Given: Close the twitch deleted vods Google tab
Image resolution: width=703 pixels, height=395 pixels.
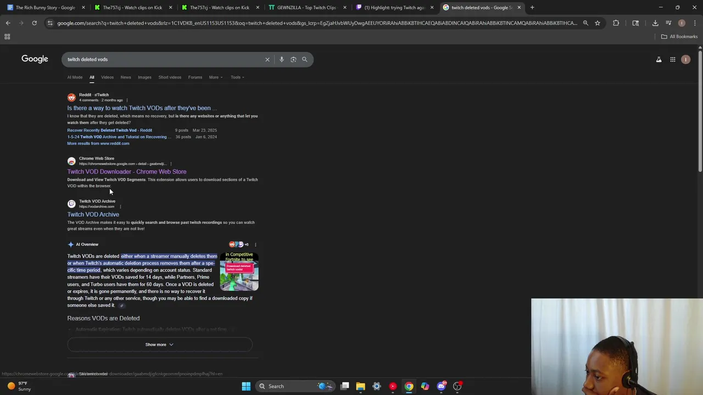Looking at the screenshot, I should (519, 8).
